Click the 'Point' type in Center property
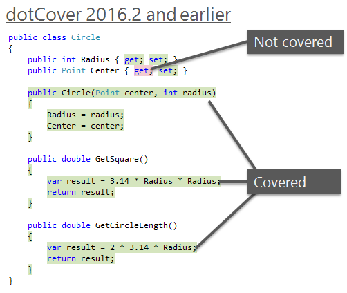Viewport: 347px width, 293px height. [x=73, y=70]
